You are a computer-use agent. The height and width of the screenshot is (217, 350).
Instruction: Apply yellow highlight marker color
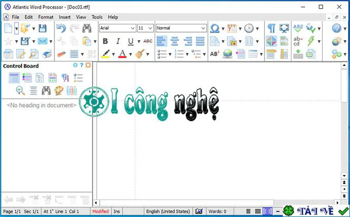[105, 54]
